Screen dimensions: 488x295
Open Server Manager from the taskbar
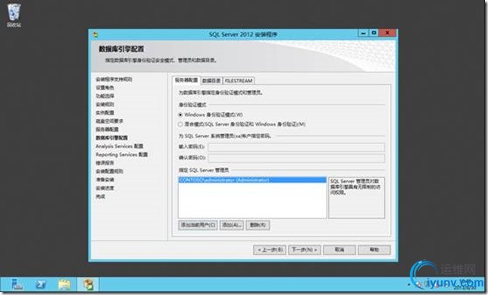tap(17, 284)
